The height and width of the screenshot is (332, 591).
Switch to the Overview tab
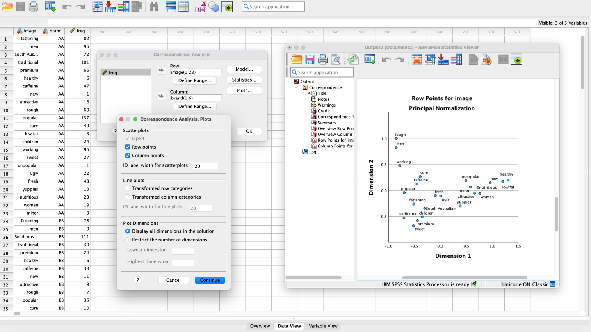pos(260,326)
